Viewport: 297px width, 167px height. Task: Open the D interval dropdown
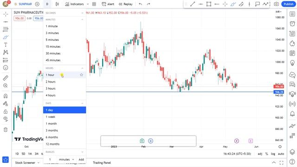click(47, 4)
